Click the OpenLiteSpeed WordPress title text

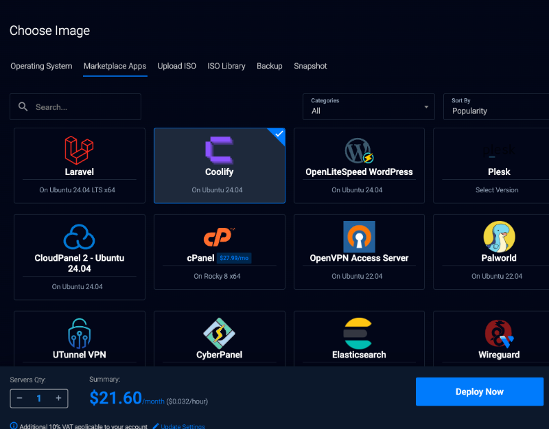tap(359, 172)
